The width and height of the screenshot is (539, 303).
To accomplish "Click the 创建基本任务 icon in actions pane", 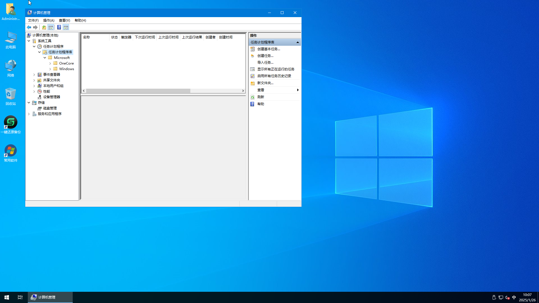I will (x=252, y=49).
